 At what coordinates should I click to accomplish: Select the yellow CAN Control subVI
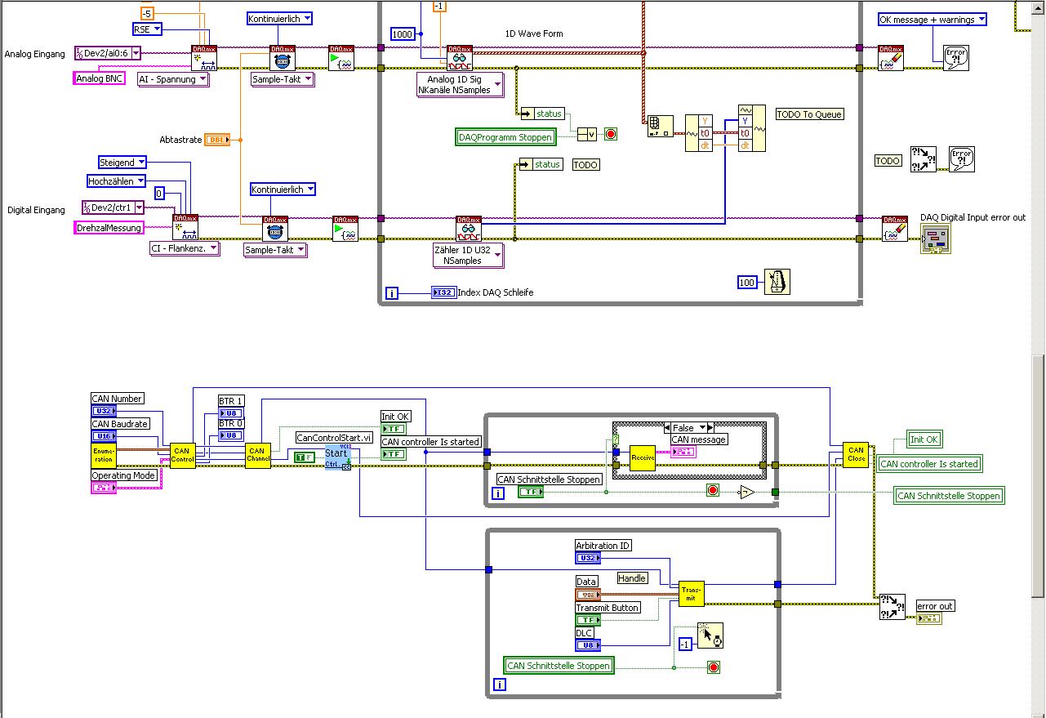coord(182,455)
